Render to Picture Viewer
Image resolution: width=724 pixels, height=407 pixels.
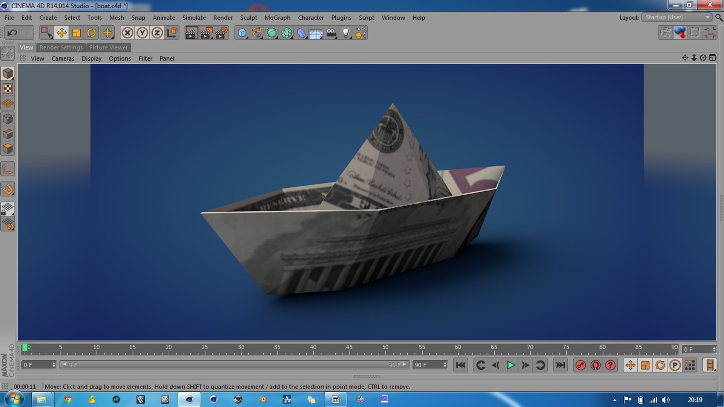(207, 33)
